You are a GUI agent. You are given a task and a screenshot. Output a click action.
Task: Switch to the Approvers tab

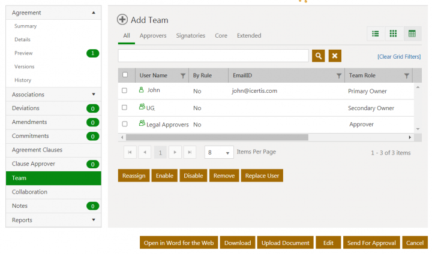coord(153,36)
